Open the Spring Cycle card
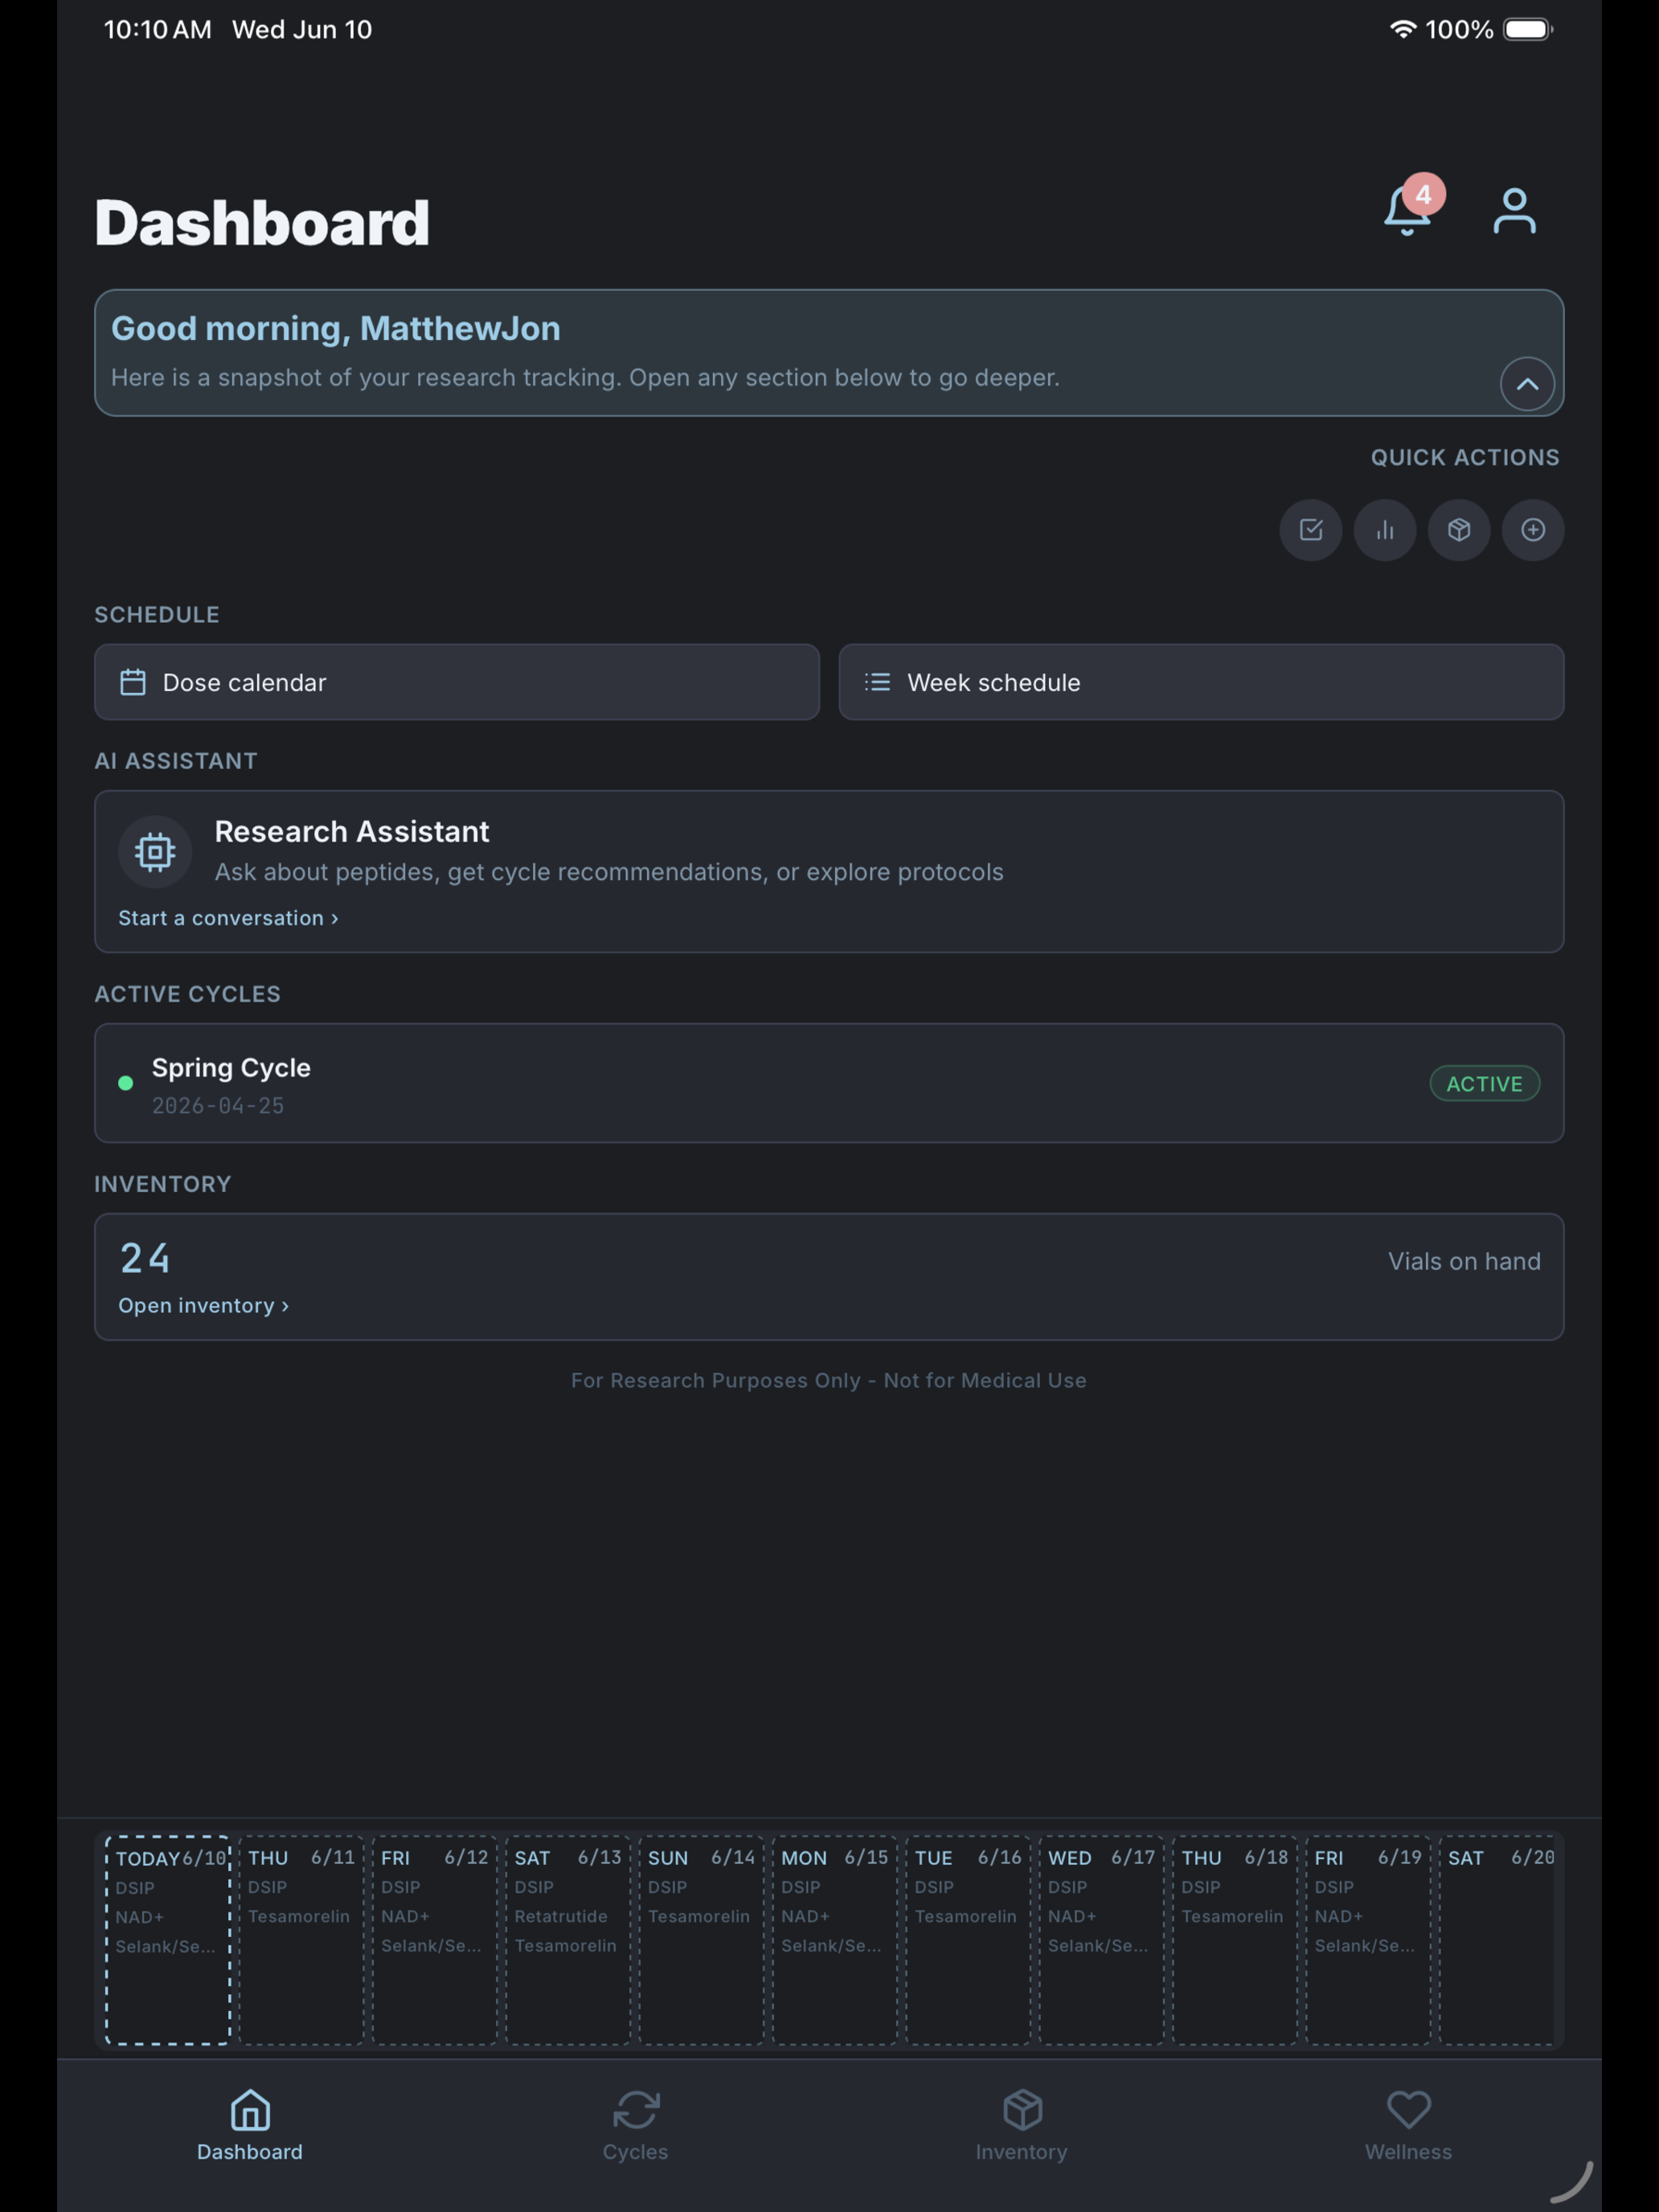Screen dimensions: 1659x2212 click(x=829, y=1083)
